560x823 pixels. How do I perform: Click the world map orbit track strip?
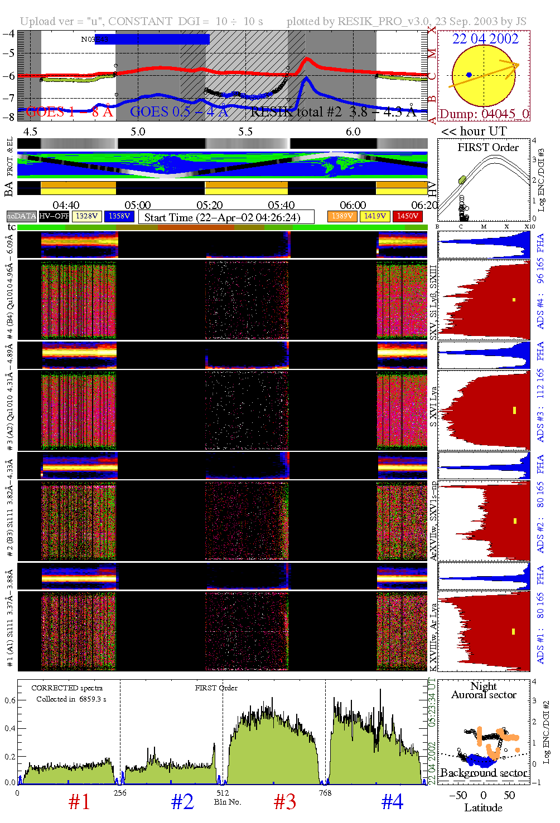pos(223,164)
